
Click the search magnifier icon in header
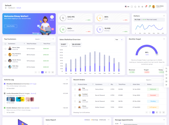[x=135, y=7]
